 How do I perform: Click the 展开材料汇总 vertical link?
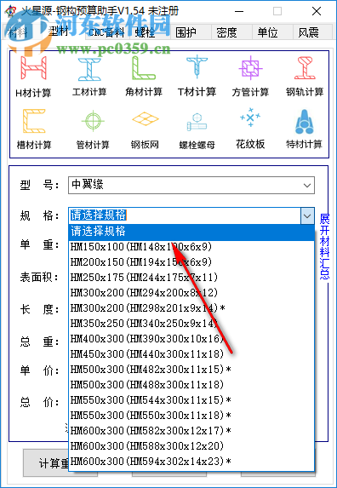point(324,246)
